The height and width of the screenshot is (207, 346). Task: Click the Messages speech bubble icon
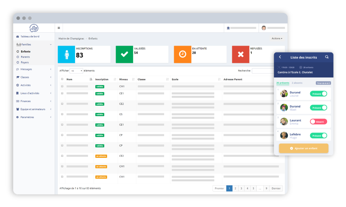pyautogui.click(x=18, y=69)
